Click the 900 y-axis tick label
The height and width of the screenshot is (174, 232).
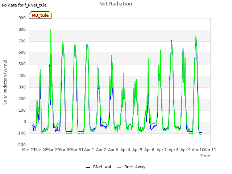22,18
